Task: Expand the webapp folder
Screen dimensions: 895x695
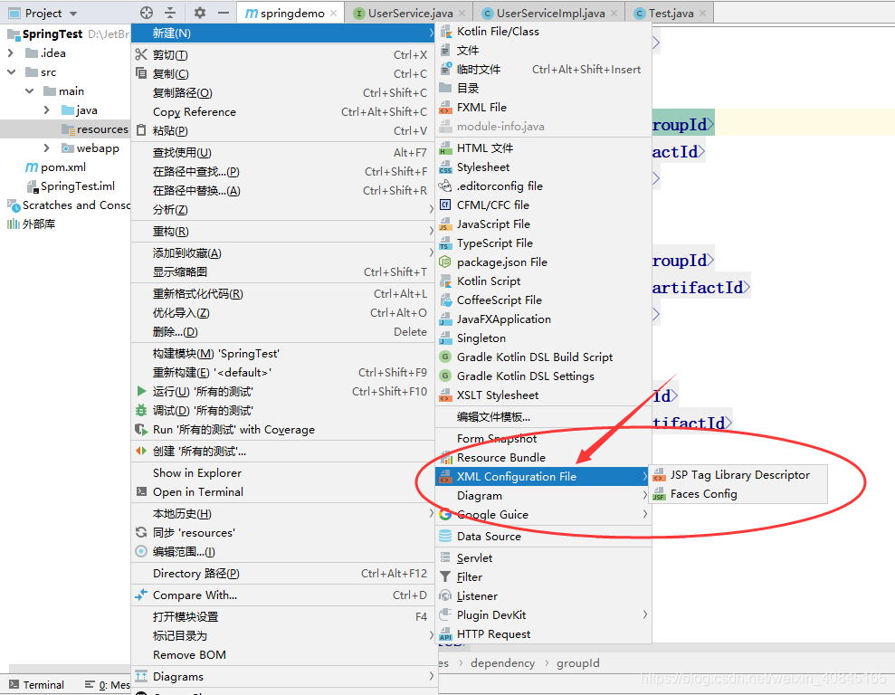Action: (x=47, y=148)
